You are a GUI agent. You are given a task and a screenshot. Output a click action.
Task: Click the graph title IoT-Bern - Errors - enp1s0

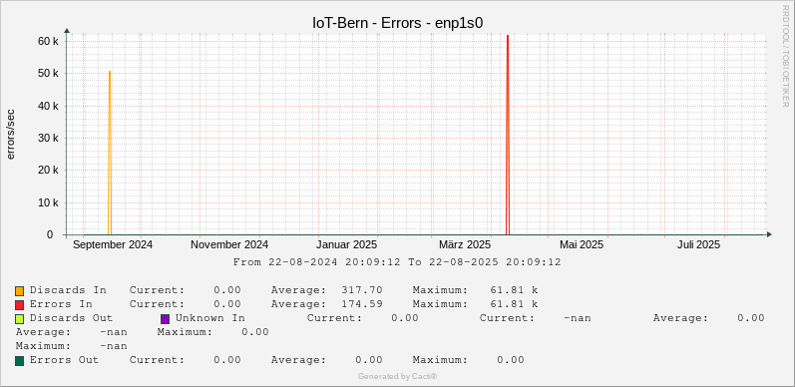click(397, 23)
